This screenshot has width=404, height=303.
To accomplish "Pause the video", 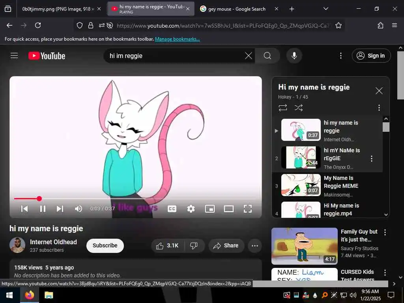I will click(x=43, y=209).
